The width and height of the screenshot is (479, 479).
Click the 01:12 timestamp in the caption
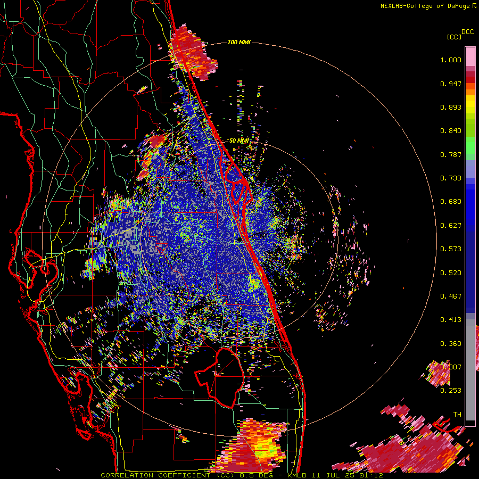tap(371, 475)
